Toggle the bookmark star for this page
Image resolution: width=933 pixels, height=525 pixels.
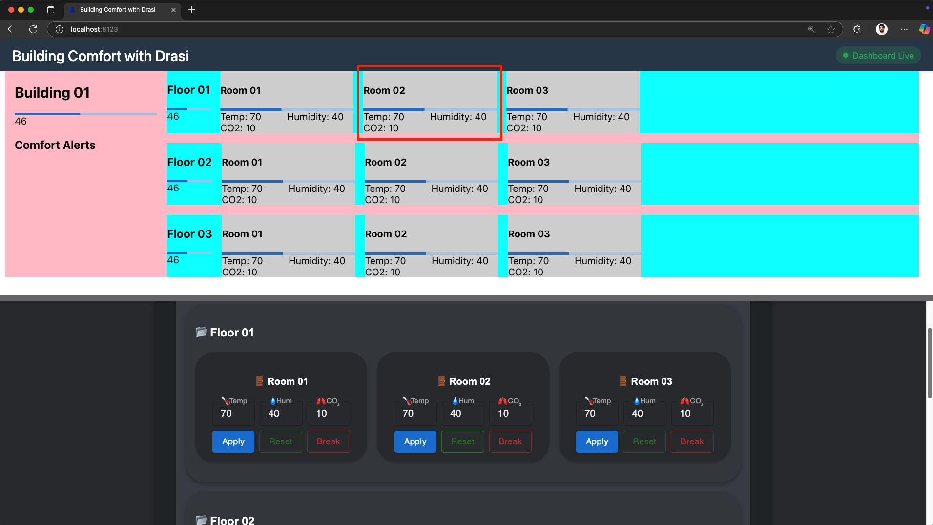click(831, 29)
